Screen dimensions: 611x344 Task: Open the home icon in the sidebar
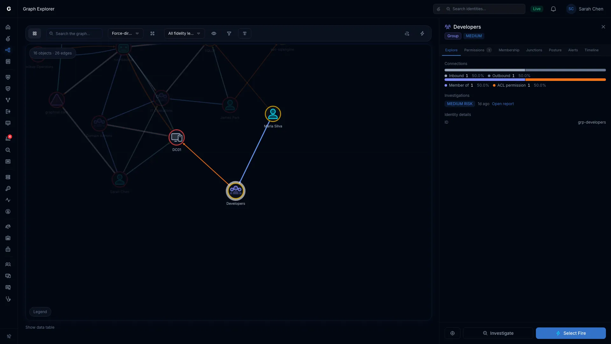8,27
